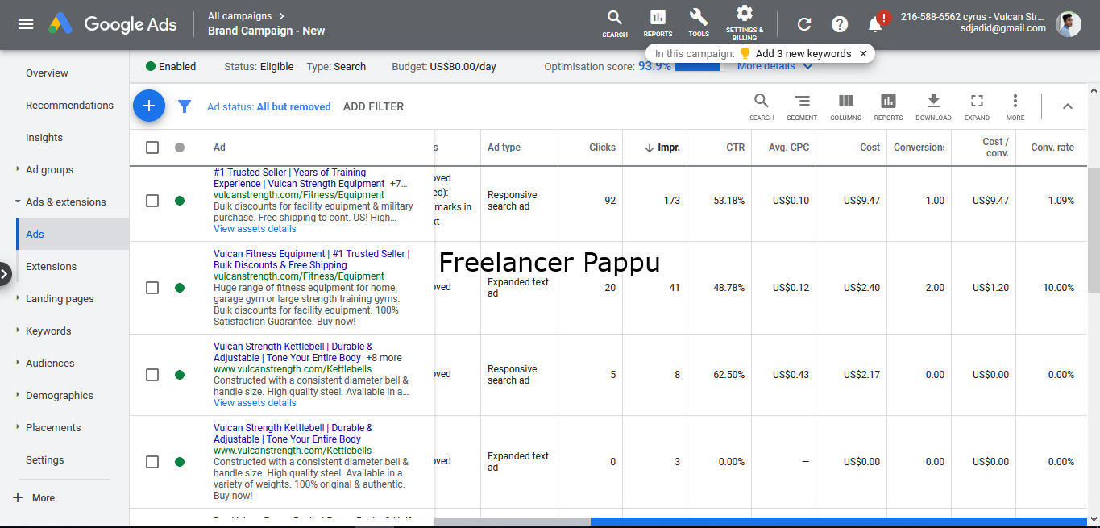Expand Keywords in sidebar
The width and height of the screenshot is (1100, 528).
pos(18,331)
